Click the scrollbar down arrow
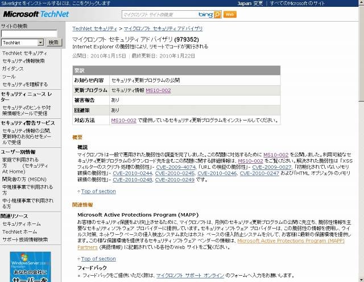Screen dimensions: 364x282 pyautogui.click(x=361, y=279)
